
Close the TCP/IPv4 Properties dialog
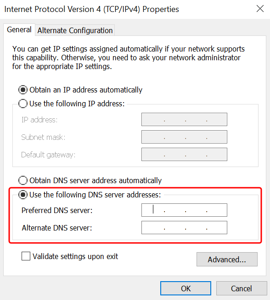coord(260,9)
